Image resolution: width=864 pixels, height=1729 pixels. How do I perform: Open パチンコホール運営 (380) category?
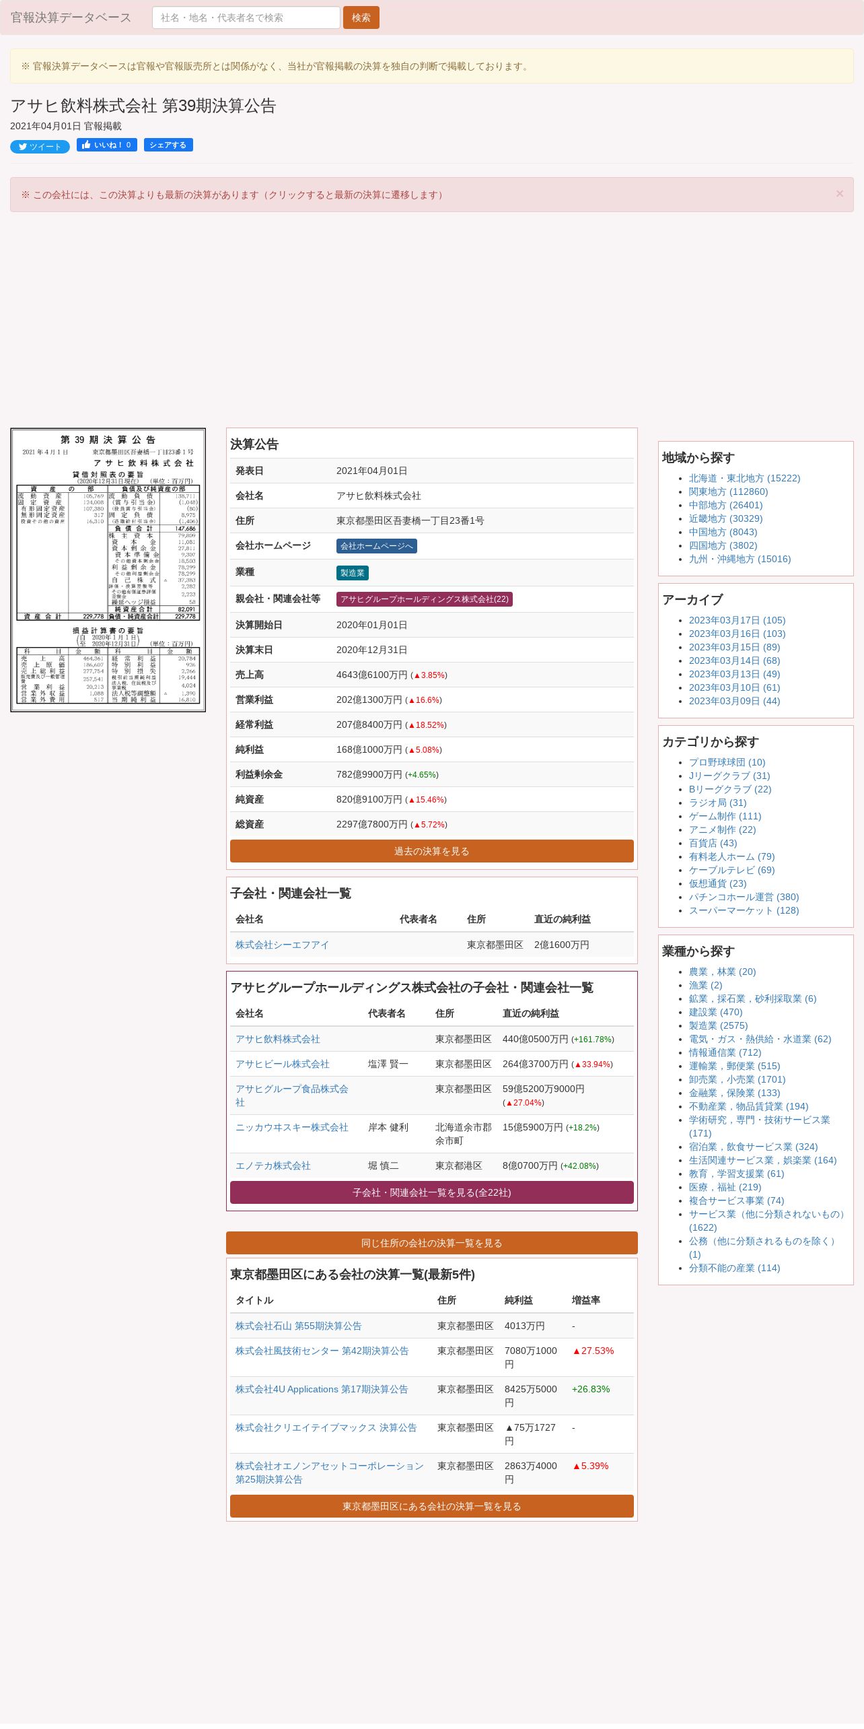[x=744, y=897]
